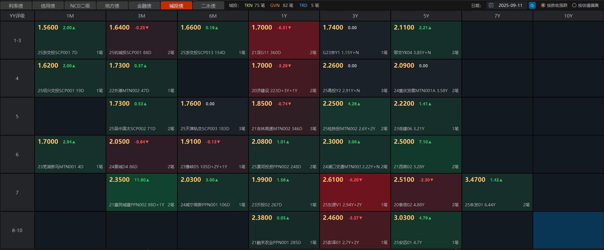The width and height of the screenshot is (604, 250).
Task: Open the 25绍兴交投SCP001 19D cell
Action: pyautogui.click(x=70, y=78)
